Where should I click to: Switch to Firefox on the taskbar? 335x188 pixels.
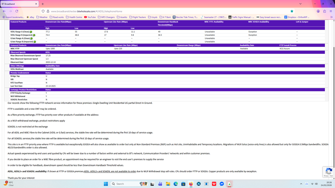(x=191, y=184)
